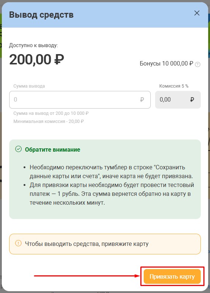Click the Минимальная комиссия - 20,00 ₽ hint
This screenshot has width=210, height=293.
[x=49, y=121]
